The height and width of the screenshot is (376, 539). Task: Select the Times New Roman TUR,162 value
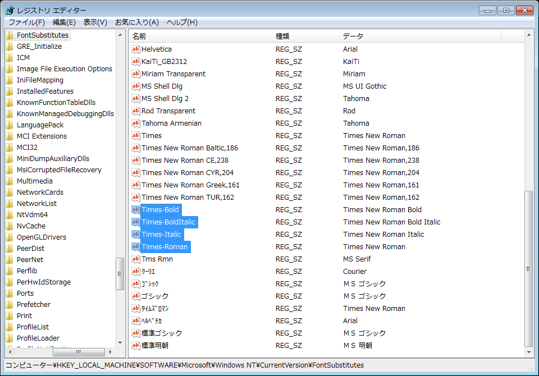pyautogui.click(x=188, y=198)
